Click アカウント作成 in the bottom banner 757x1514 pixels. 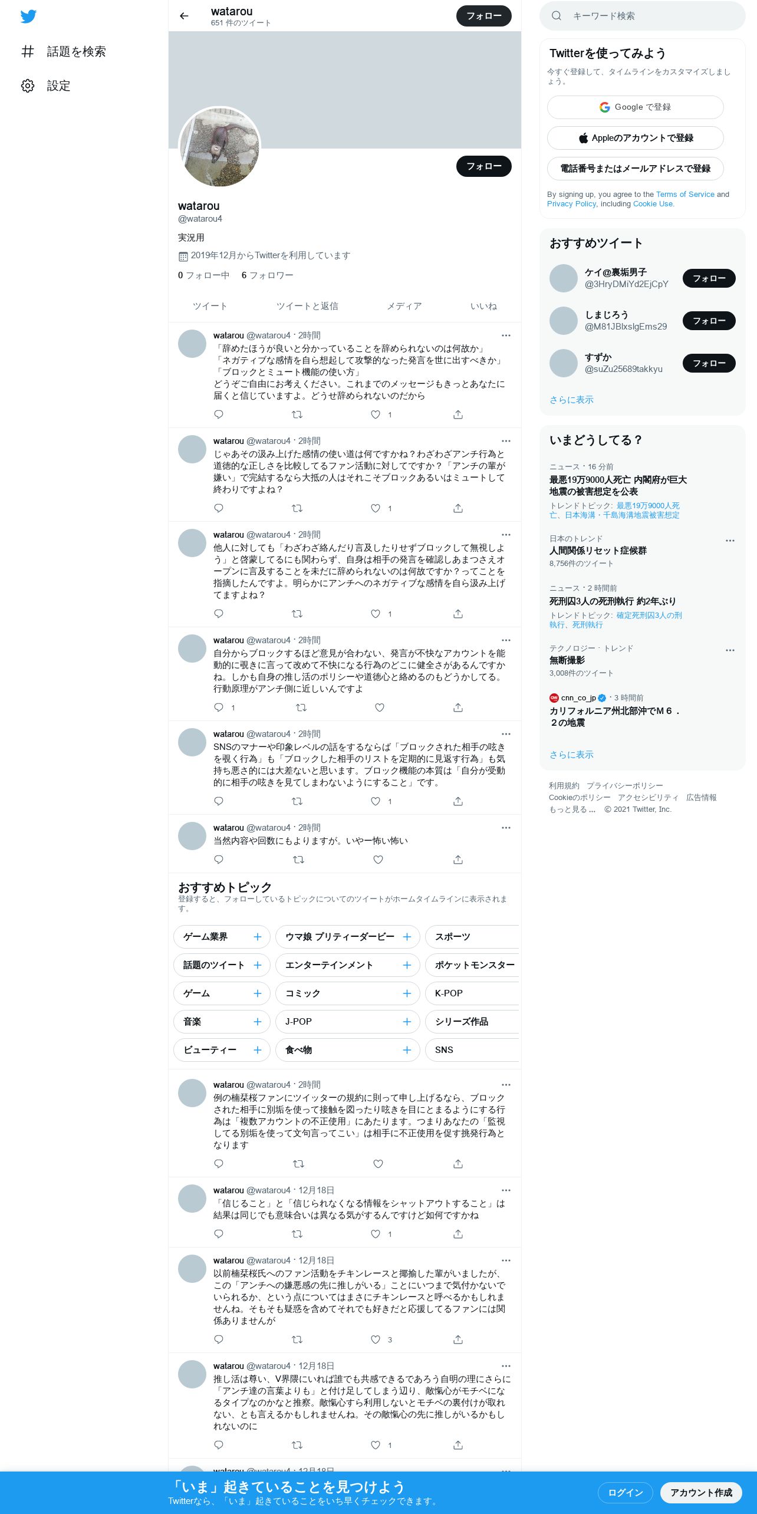pos(701,1492)
